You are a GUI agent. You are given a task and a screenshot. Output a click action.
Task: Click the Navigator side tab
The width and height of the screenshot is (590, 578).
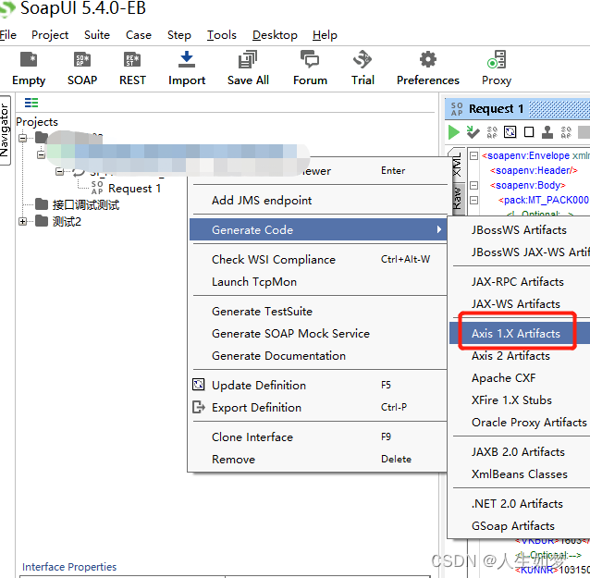point(5,130)
